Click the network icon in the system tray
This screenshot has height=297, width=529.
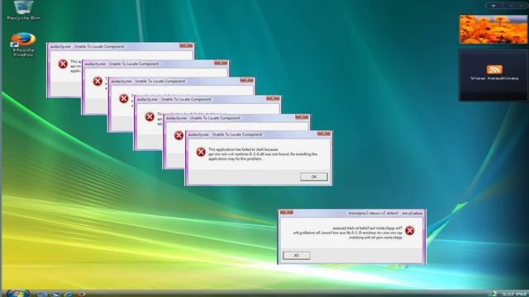coord(492,295)
